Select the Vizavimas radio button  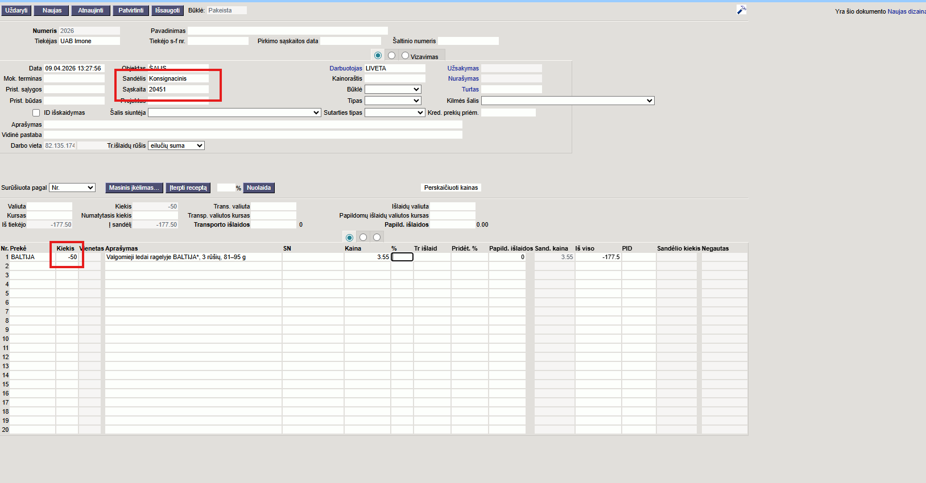tap(405, 56)
